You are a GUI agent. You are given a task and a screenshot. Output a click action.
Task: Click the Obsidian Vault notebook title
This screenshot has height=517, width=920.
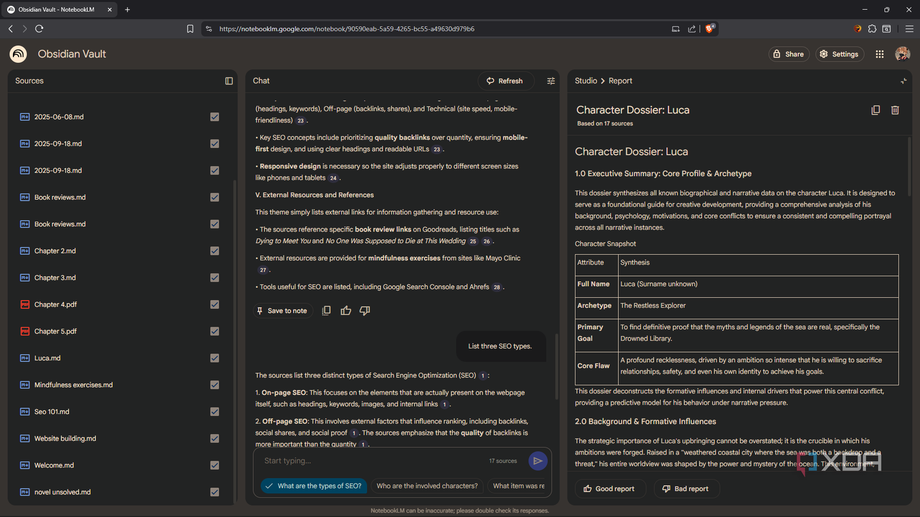72,54
